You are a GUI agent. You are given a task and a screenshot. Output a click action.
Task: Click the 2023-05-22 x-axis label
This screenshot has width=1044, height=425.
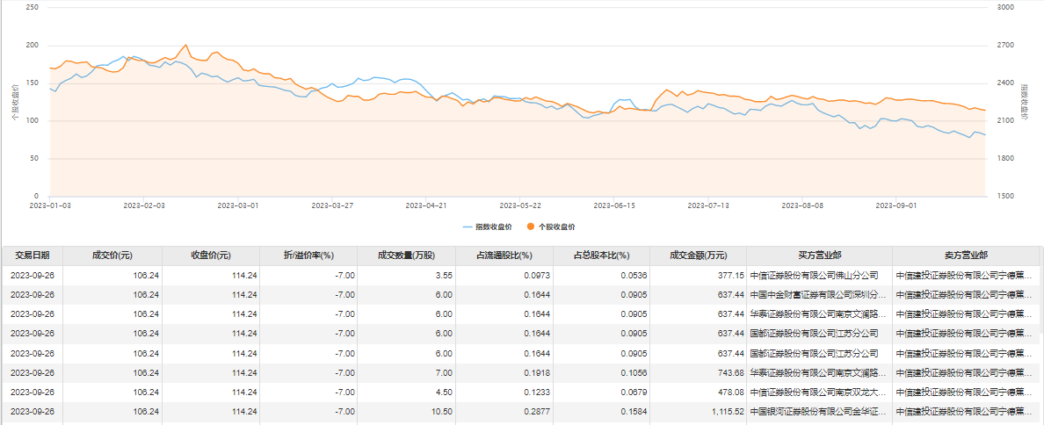click(520, 205)
